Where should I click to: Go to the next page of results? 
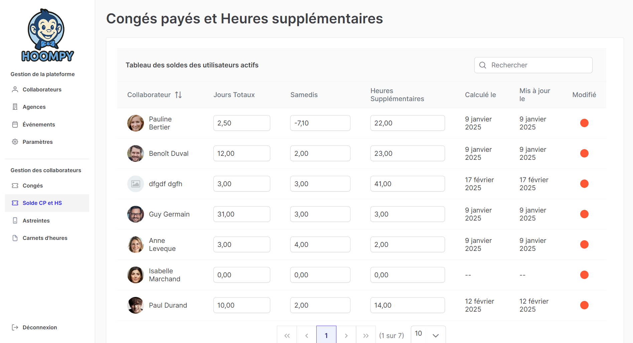click(346, 335)
